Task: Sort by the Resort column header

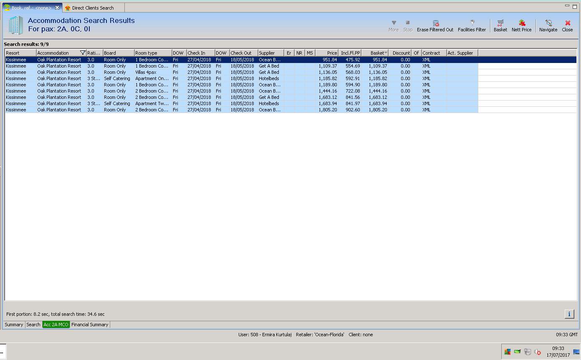Action: 20,53
